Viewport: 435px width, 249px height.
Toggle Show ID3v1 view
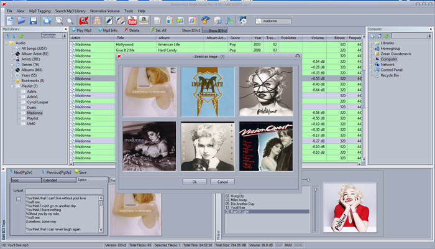[x=191, y=31]
